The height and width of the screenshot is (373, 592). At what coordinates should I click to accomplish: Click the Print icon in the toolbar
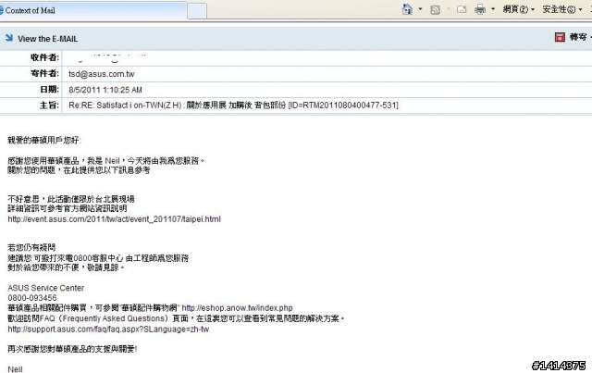[480, 9]
